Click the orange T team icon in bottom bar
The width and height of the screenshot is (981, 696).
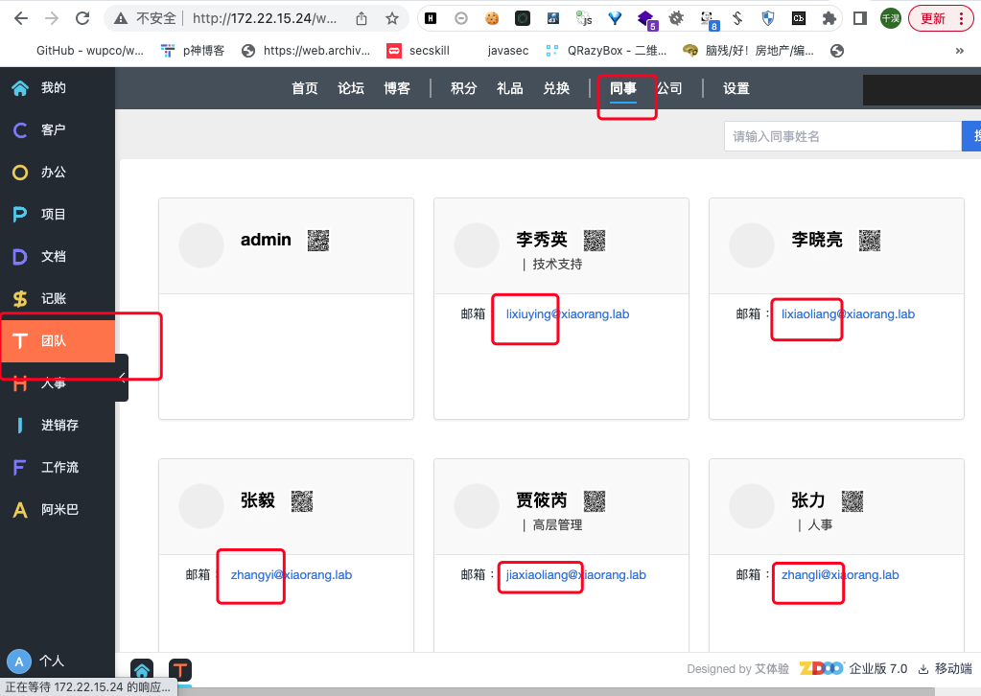pos(180,670)
